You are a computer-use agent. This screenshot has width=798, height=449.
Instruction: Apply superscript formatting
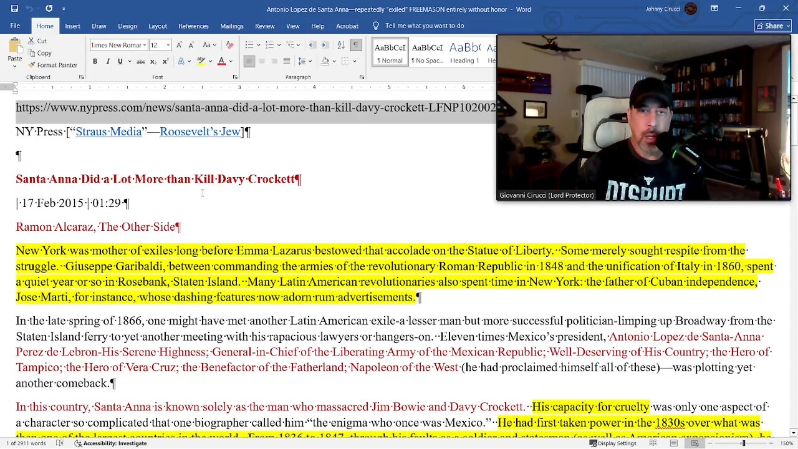pos(165,61)
